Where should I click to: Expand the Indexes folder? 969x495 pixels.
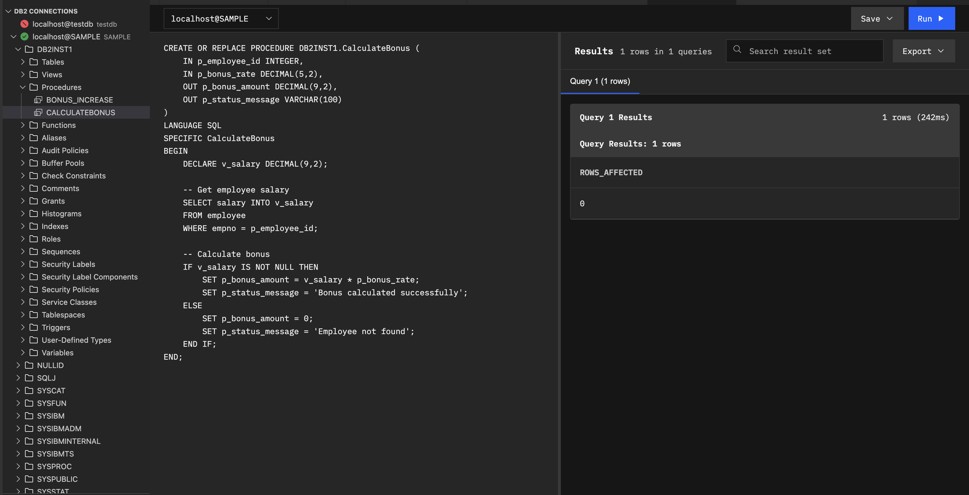(x=22, y=226)
